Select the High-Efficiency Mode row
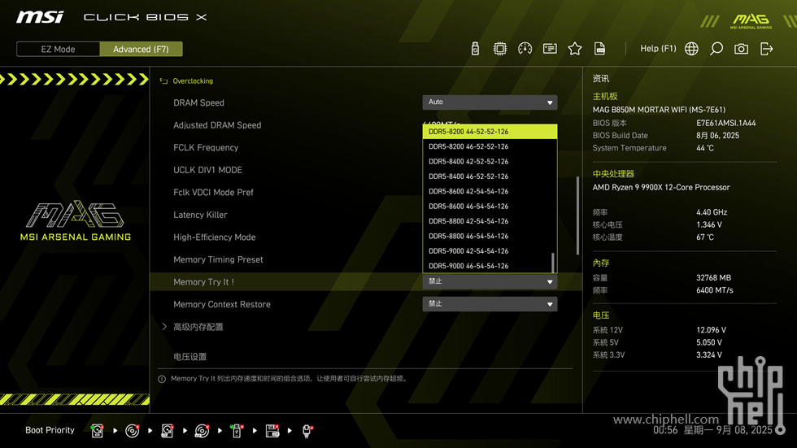This screenshot has height=448, width=797. click(x=215, y=237)
